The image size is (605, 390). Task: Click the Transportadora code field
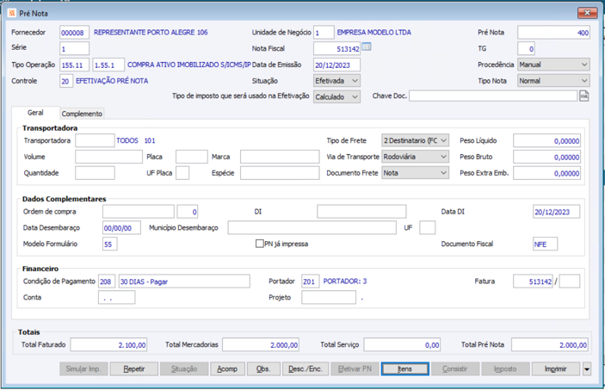[95, 140]
